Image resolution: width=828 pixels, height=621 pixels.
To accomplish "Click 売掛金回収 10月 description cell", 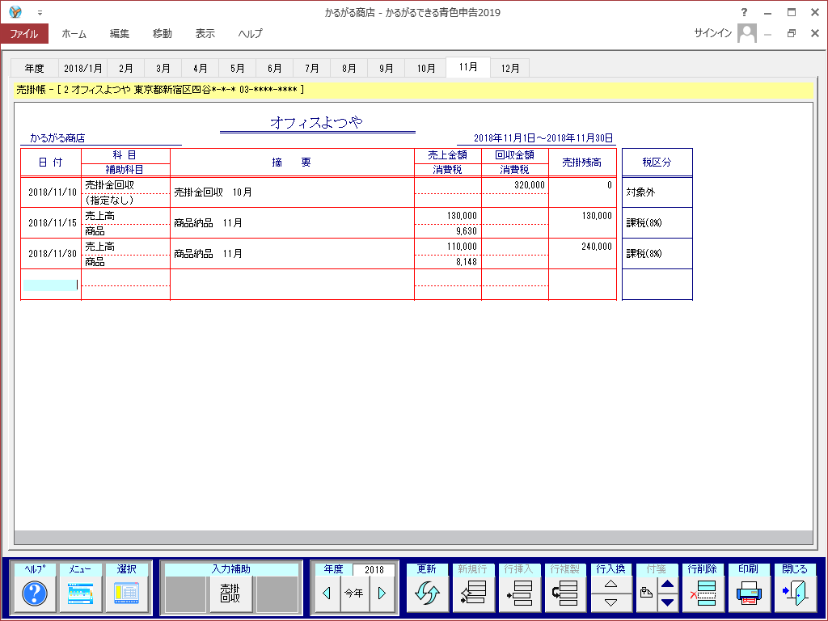I will pyautogui.click(x=292, y=192).
